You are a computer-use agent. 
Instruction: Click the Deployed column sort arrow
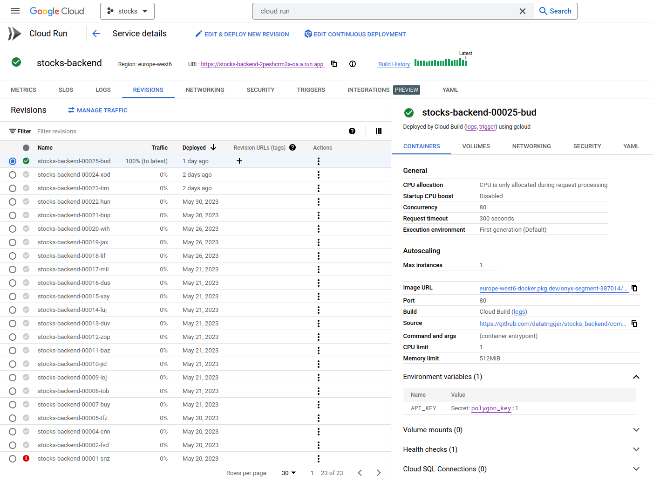point(213,147)
